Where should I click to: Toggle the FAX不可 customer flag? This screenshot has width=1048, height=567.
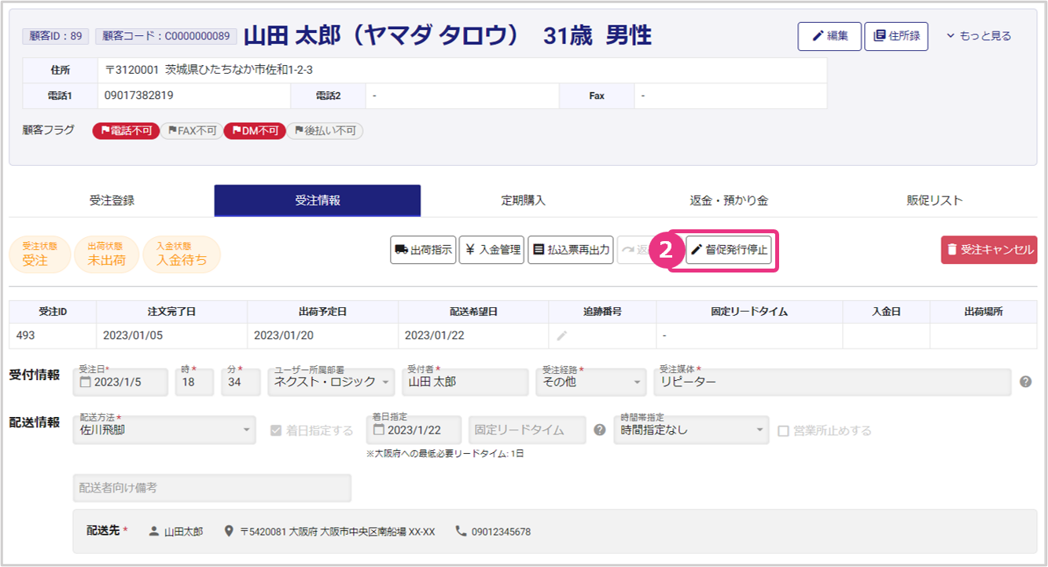coord(192,131)
